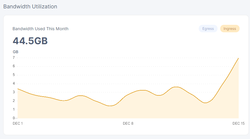Select the DEC 15 date label
This screenshot has height=139, width=250.
(x=238, y=123)
